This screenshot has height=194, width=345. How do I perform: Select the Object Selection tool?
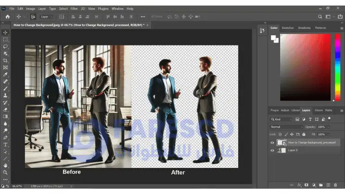(5, 54)
